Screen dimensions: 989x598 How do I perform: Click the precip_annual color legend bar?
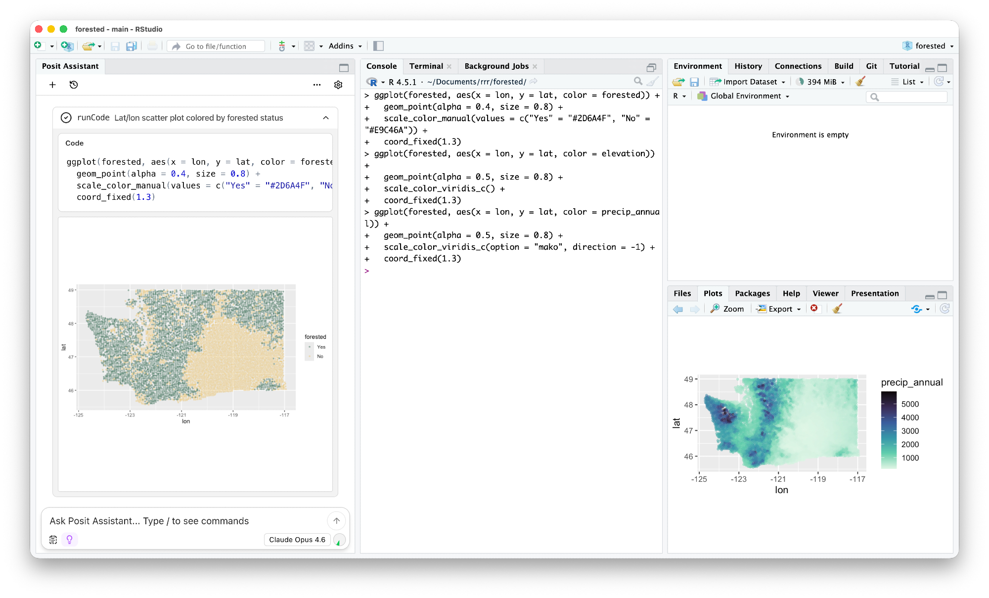[889, 430]
